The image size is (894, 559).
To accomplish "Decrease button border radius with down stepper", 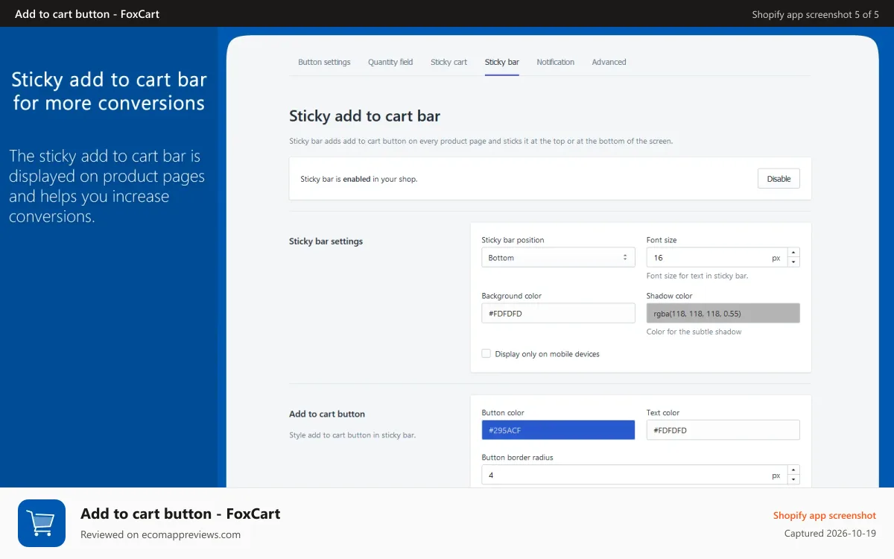I will point(793,479).
